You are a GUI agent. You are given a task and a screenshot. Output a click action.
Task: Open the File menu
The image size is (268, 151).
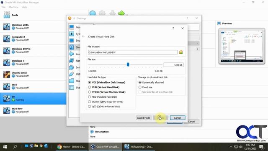click(3, 7)
